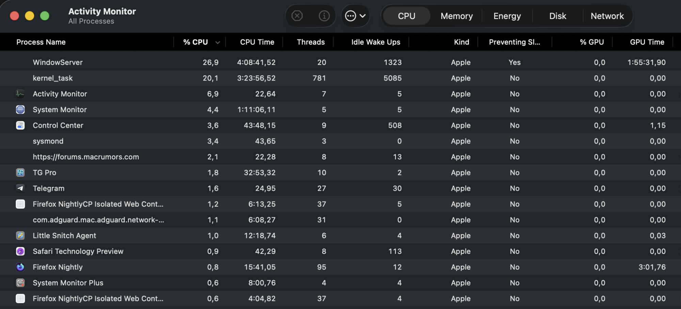
Task: Sort by Kind column header
Action: pos(461,42)
